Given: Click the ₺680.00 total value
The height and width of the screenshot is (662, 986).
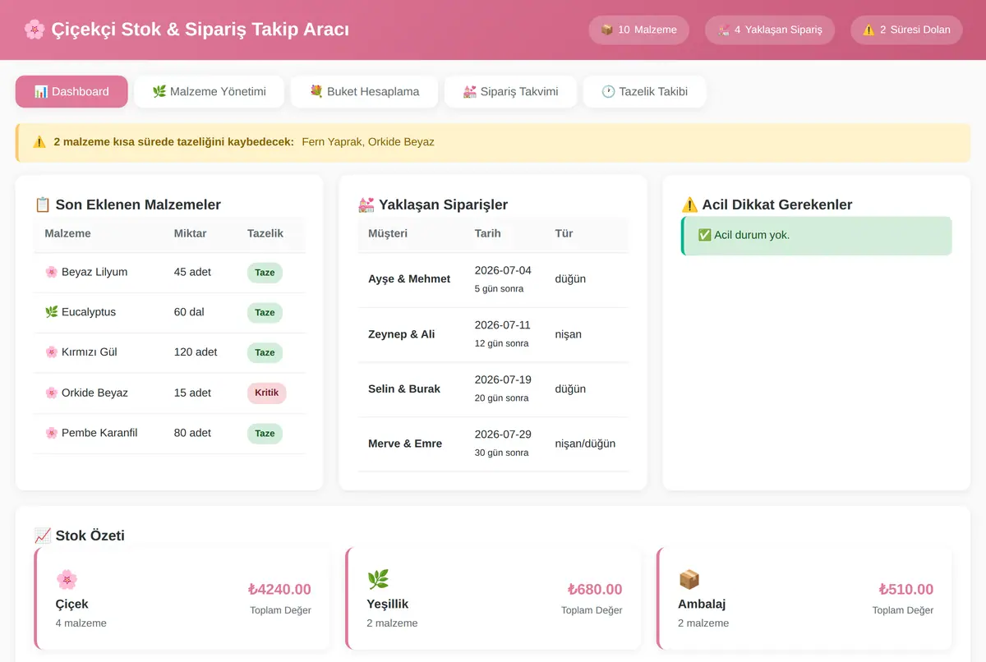Looking at the screenshot, I should tap(595, 589).
